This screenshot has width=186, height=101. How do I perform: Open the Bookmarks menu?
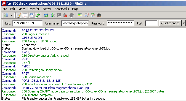pos(62,9)
